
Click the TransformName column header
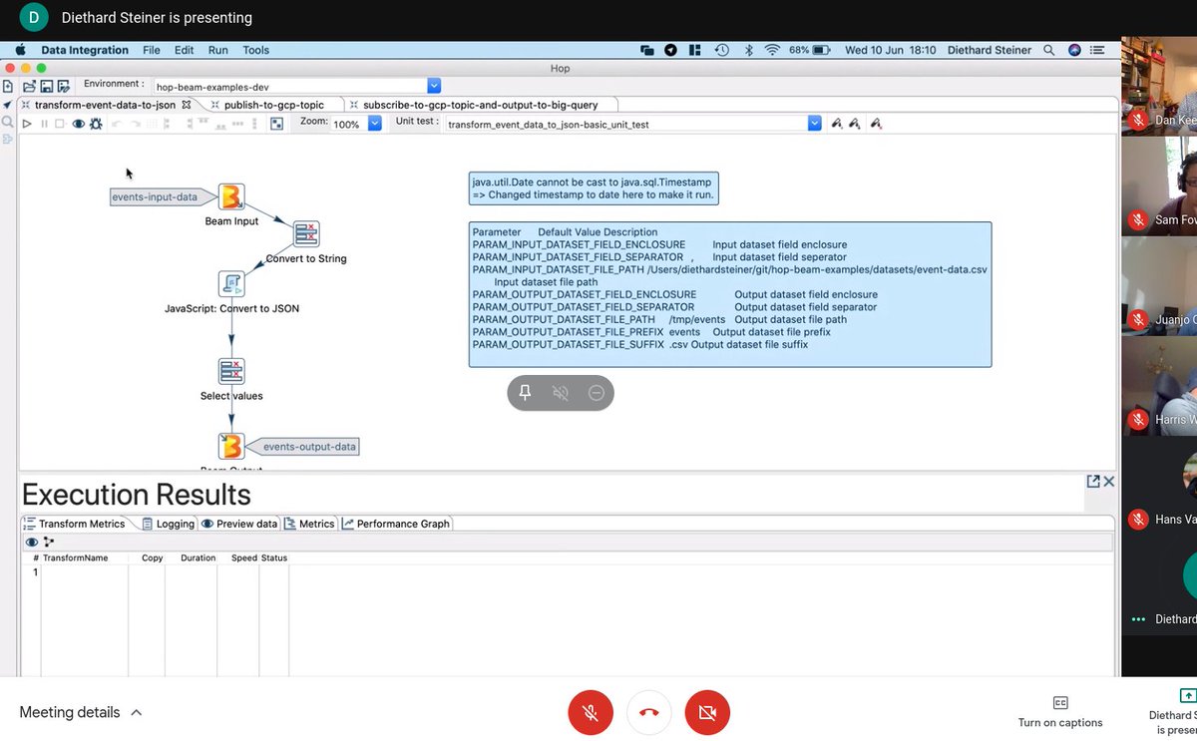coord(75,558)
